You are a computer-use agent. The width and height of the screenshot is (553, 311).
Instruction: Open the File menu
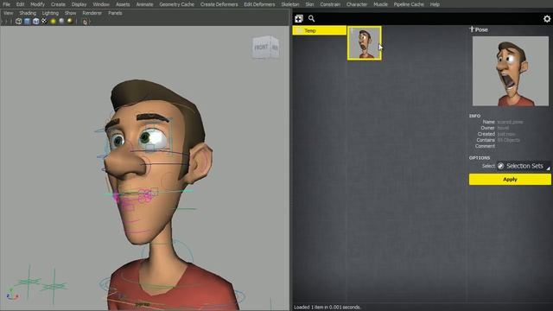point(6,4)
